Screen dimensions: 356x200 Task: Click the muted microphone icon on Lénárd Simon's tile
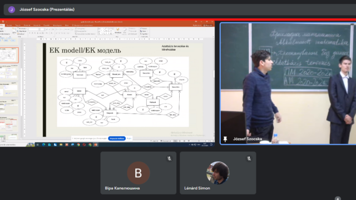pos(249,158)
